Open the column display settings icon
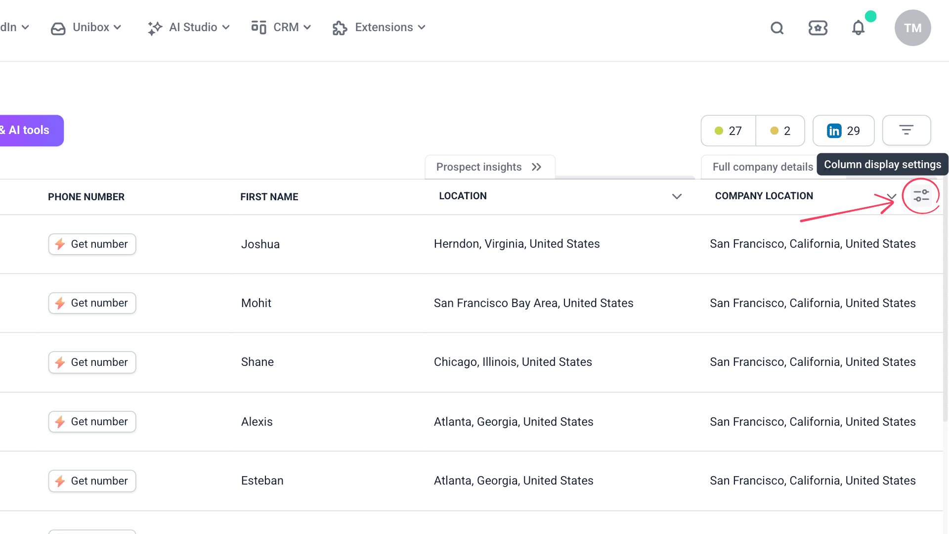The height and width of the screenshot is (534, 949). (921, 196)
